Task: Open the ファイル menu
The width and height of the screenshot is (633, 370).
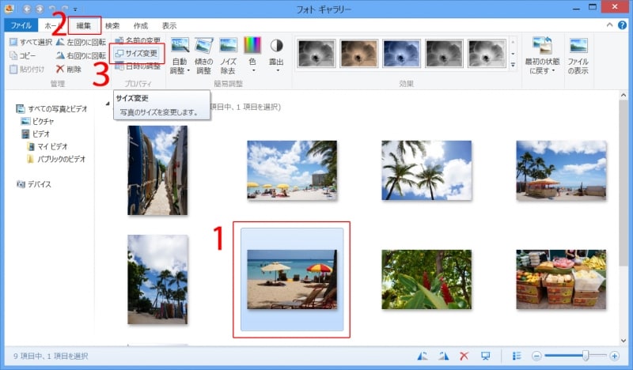Action: 20,25
